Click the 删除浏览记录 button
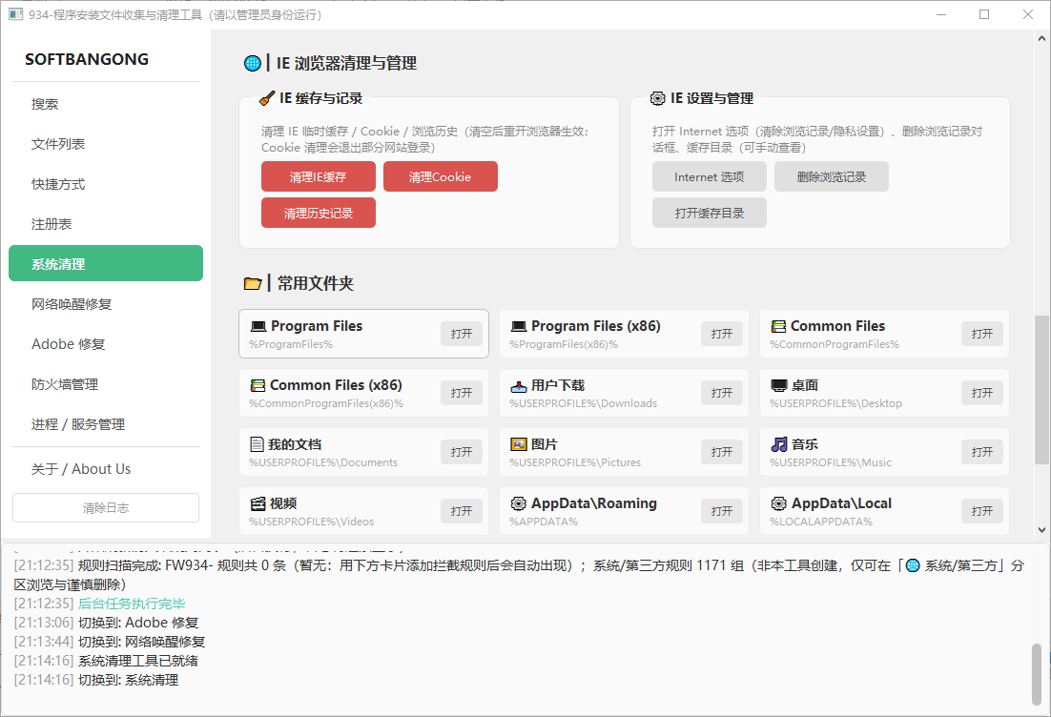 point(831,177)
